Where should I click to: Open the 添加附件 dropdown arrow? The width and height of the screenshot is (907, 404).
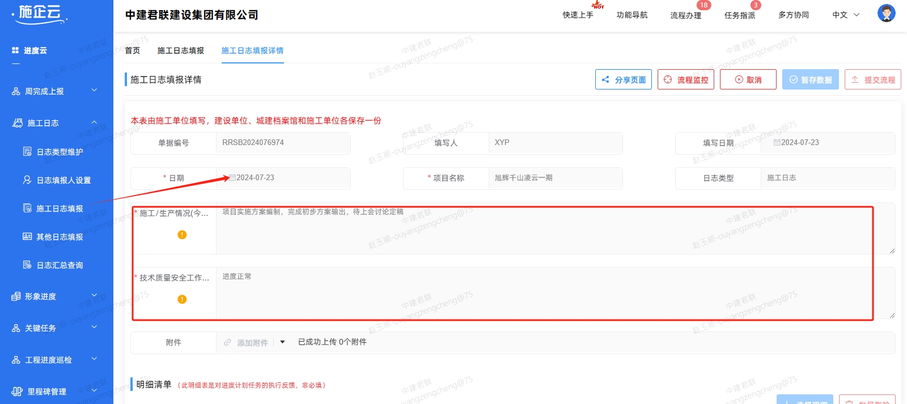(282, 342)
